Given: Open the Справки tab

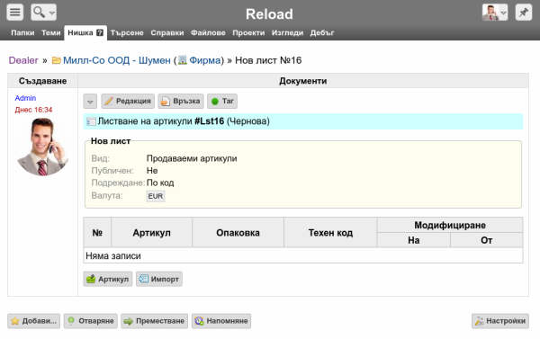Looking at the screenshot, I should click(x=167, y=32).
